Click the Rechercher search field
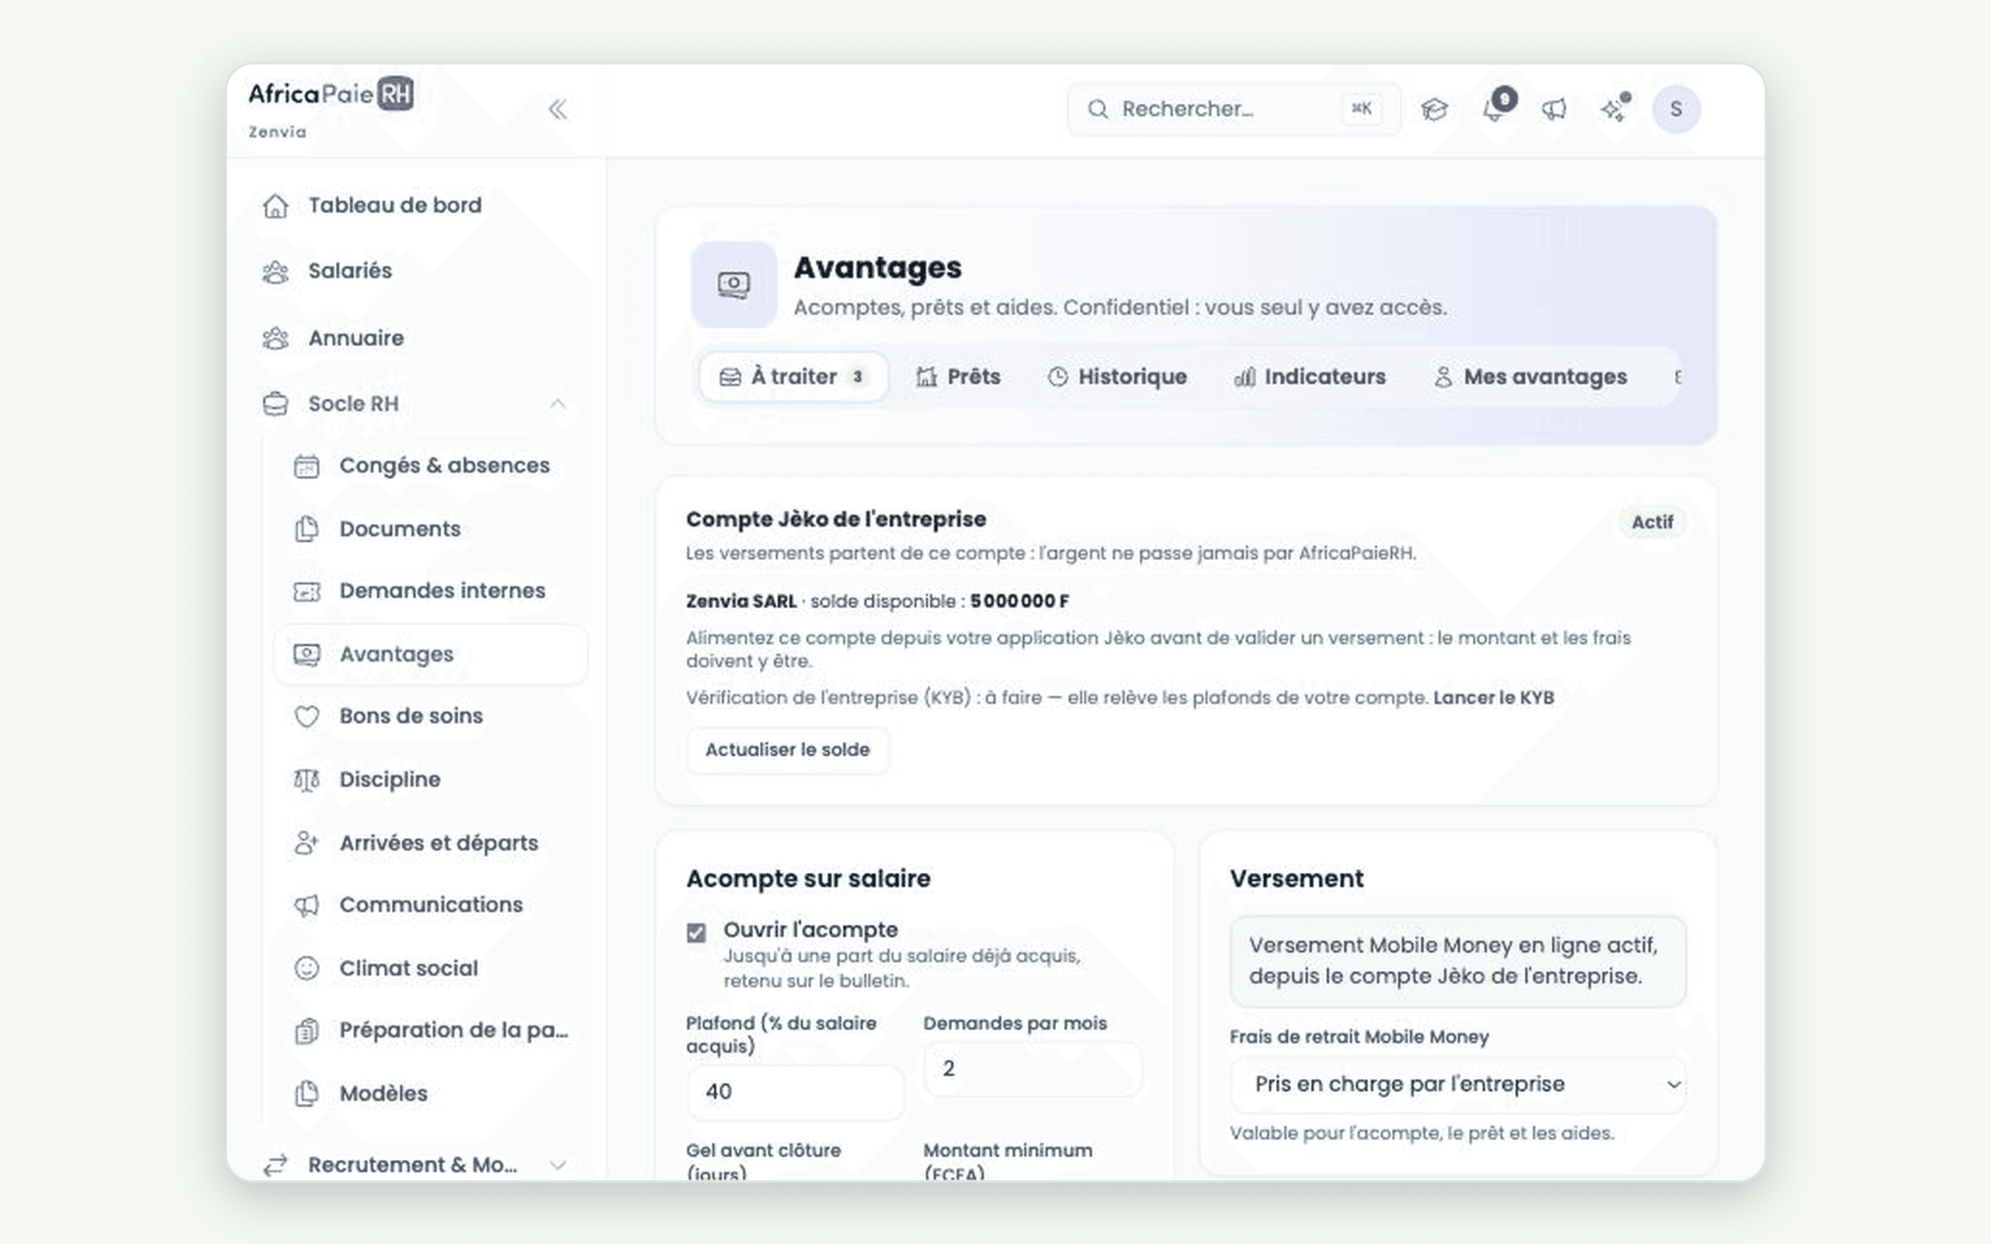 coord(1233,109)
